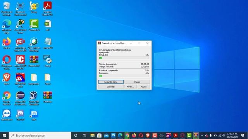The width and height of the screenshot is (248, 139).
Task: Switch to Chrome on the taskbar
Action: click(127, 136)
